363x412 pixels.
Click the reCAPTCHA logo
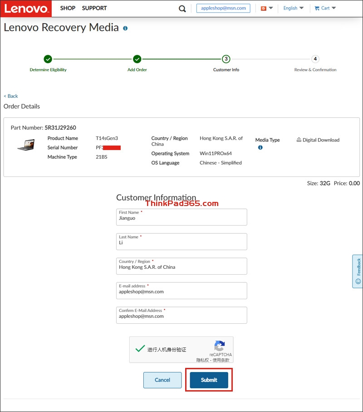pos(219,346)
